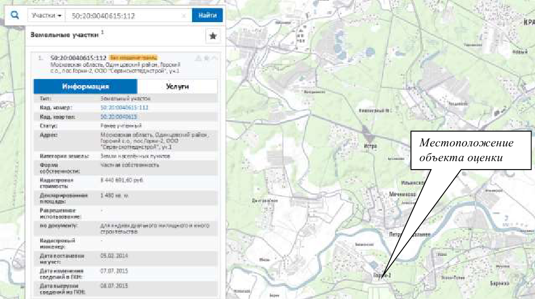Click the "Земельные участки" results heading
The image size is (535, 299).
(x=65, y=35)
